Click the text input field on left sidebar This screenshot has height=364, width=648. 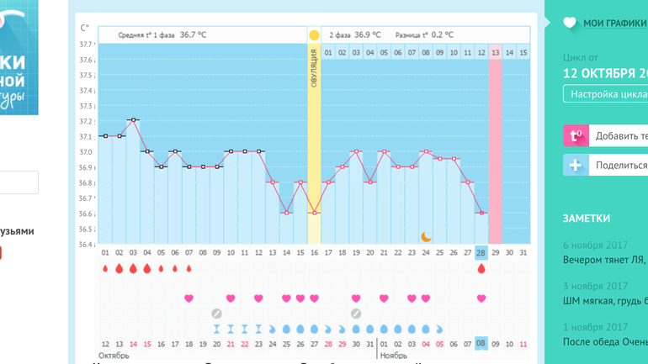tap(19, 182)
